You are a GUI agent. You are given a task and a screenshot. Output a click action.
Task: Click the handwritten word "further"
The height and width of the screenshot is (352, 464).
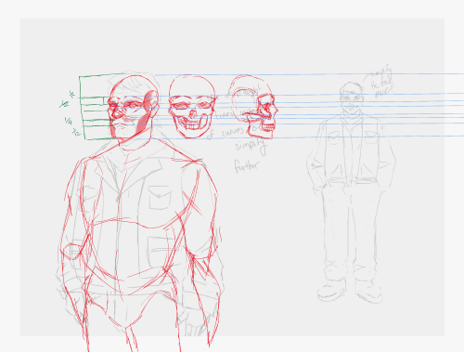[247, 165]
